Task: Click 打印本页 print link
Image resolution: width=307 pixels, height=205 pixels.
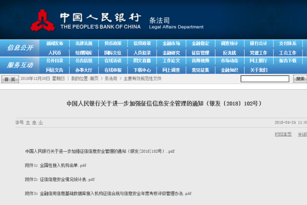Action: click(283, 134)
